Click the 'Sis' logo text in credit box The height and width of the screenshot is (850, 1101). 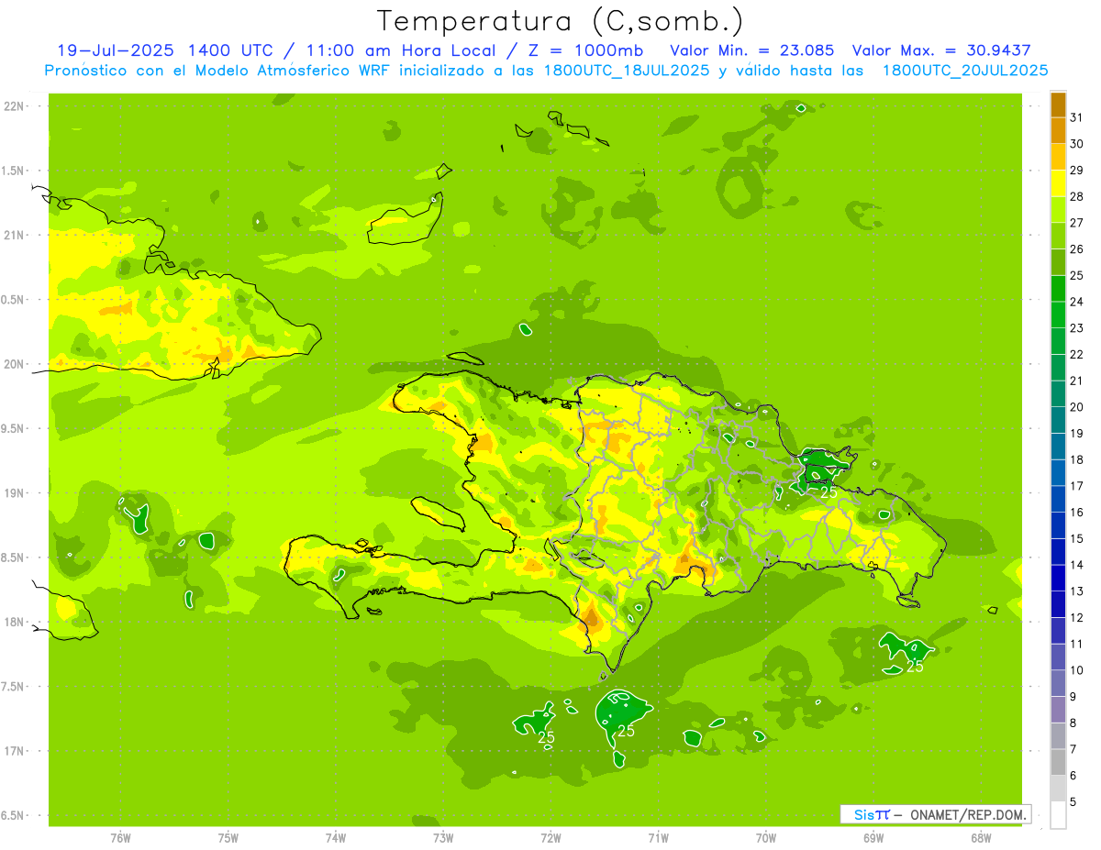pos(863,814)
